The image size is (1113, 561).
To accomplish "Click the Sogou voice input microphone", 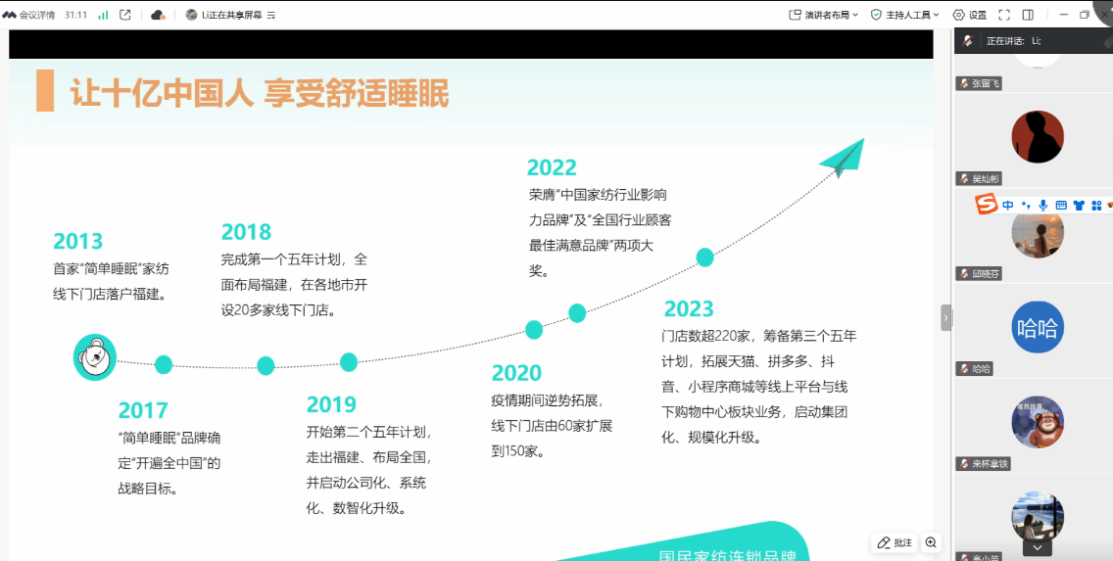I will 1043,205.
